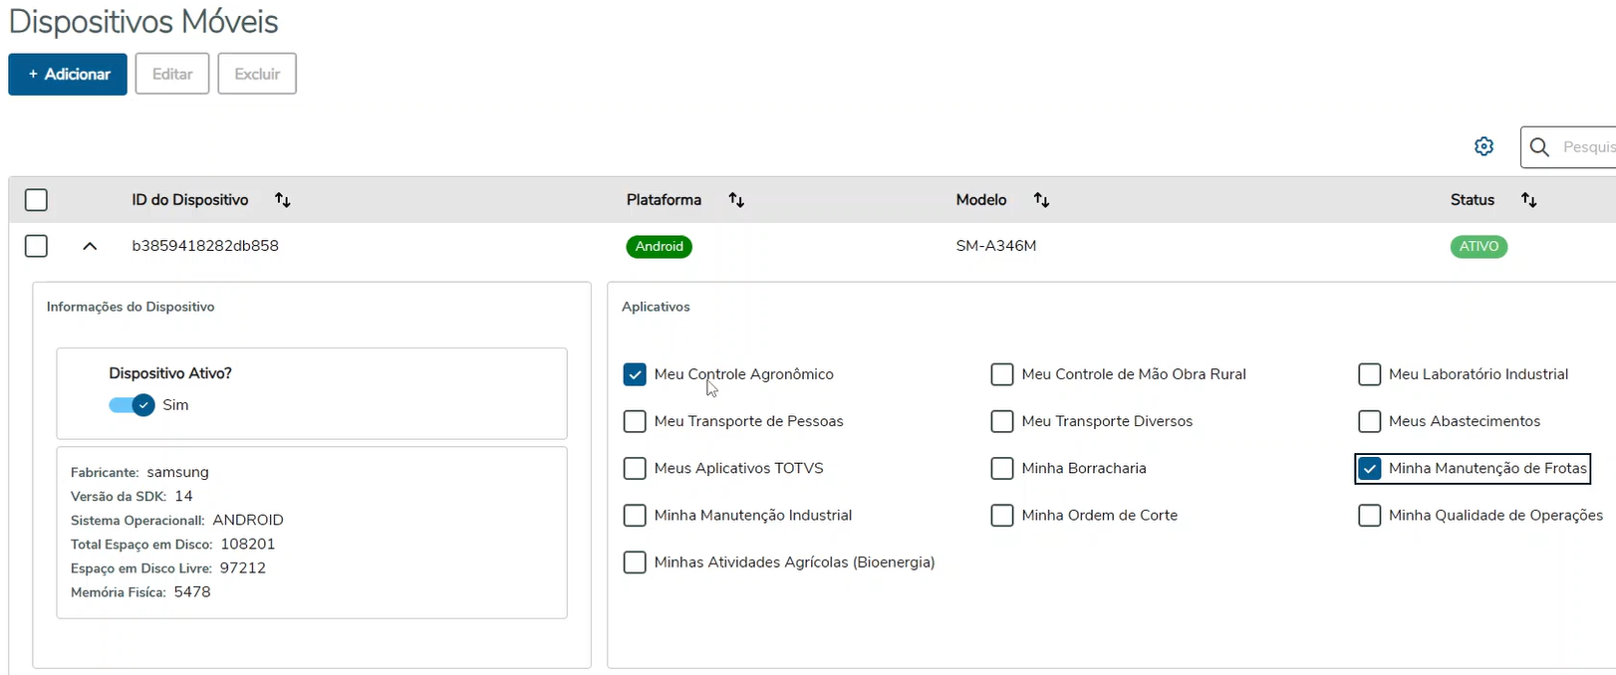Sort by Modelo column arrows
The width and height of the screenshot is (1616, 675).
(1041, 200)
